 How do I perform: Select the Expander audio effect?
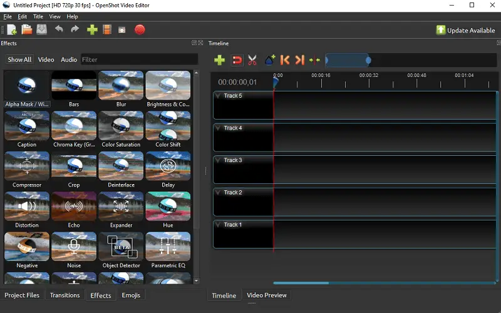[121, 210]
